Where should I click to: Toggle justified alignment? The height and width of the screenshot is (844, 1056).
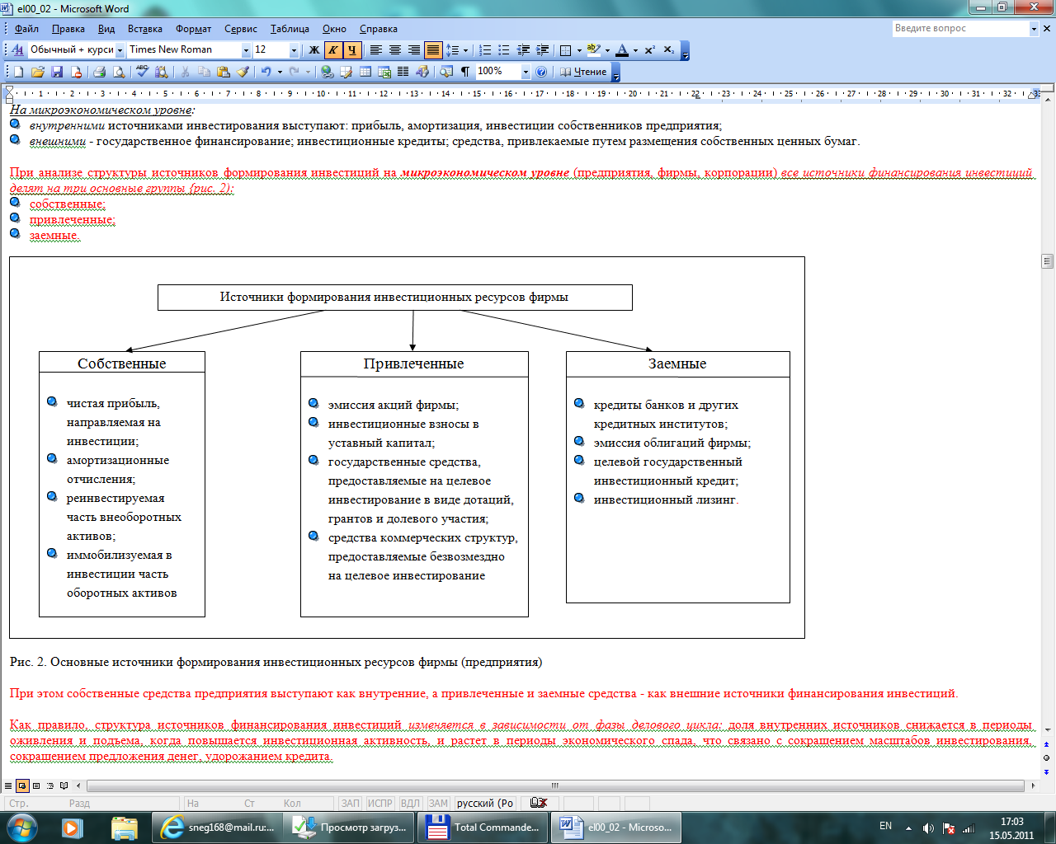click(433, 50)
